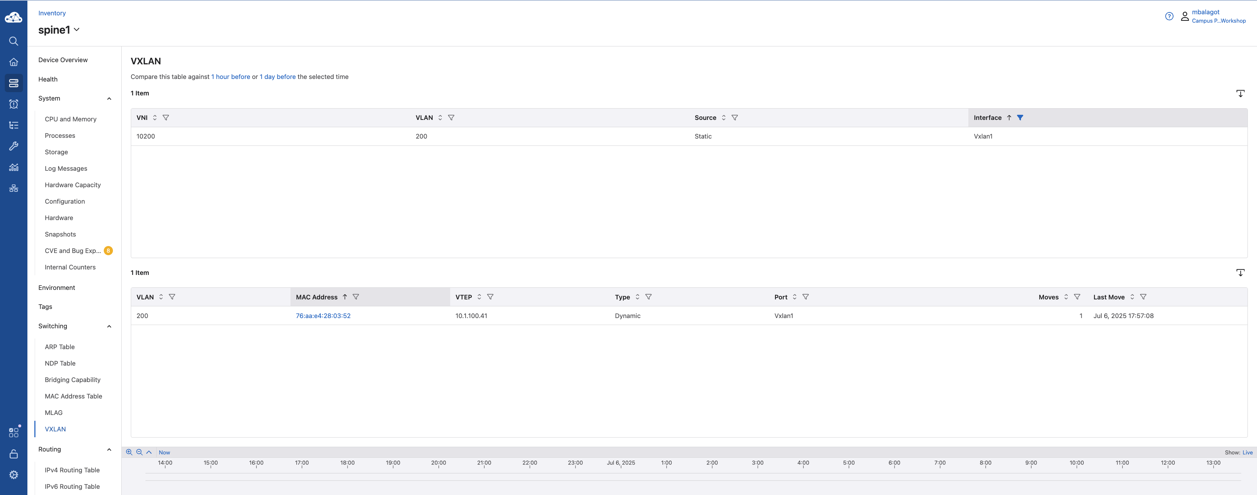Click the search icon in left sidebar
The height and width of the screenshot is (495, 1257).
tap(14, 42)
